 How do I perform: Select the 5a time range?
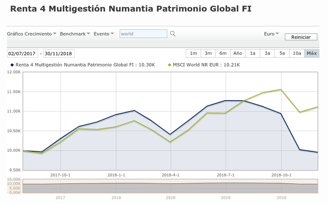click(282, 53)
